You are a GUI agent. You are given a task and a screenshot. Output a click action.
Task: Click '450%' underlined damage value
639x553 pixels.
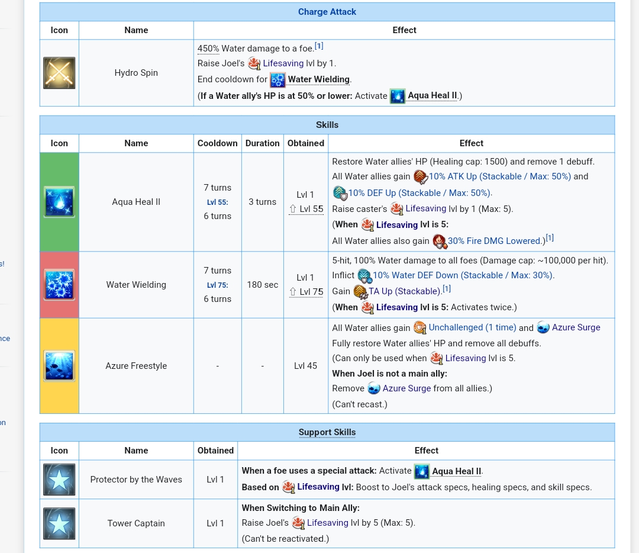[208, 49]
